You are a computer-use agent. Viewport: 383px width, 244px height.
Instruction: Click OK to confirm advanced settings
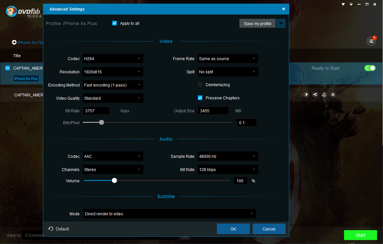tap(233, 229)
